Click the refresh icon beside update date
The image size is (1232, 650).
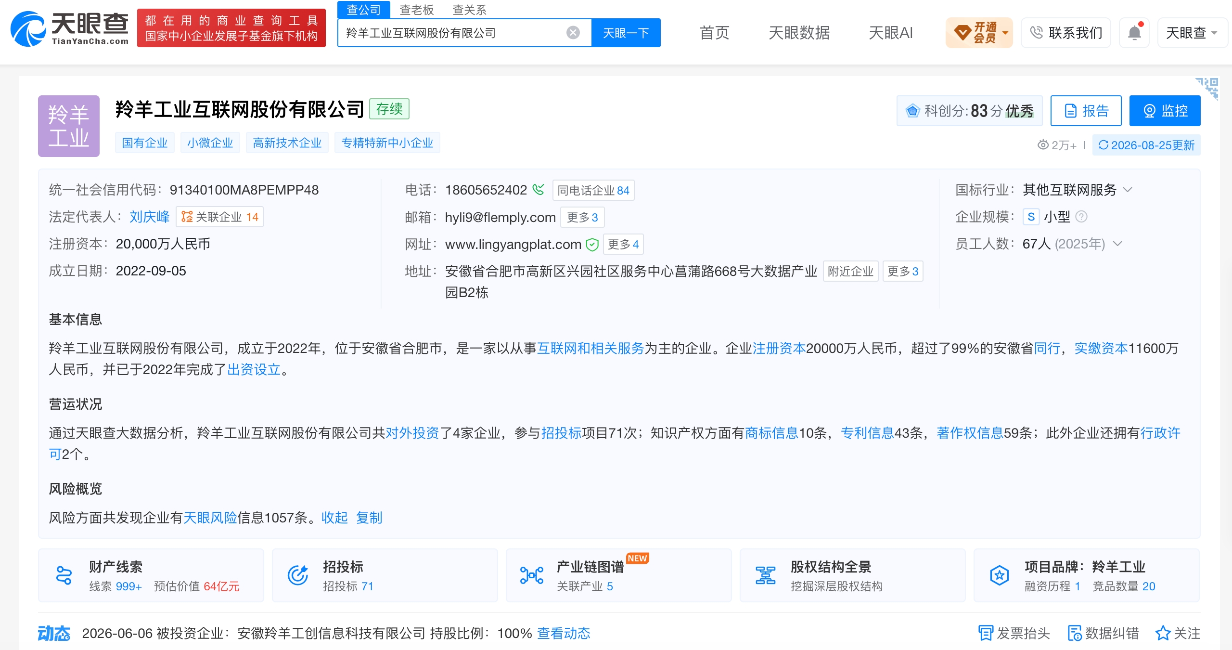(1104, 145)
